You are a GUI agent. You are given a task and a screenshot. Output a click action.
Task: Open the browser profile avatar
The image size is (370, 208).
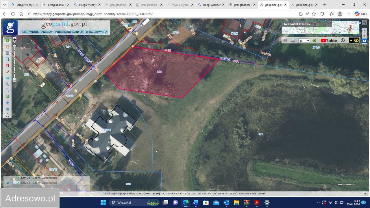(x=340, y=14)
